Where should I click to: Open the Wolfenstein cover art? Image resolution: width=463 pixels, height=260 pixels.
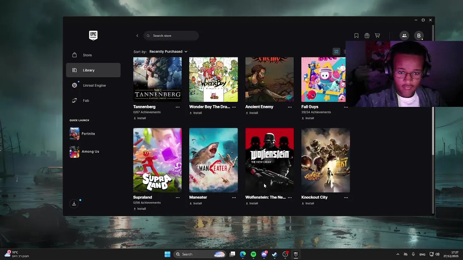[269, 160]
